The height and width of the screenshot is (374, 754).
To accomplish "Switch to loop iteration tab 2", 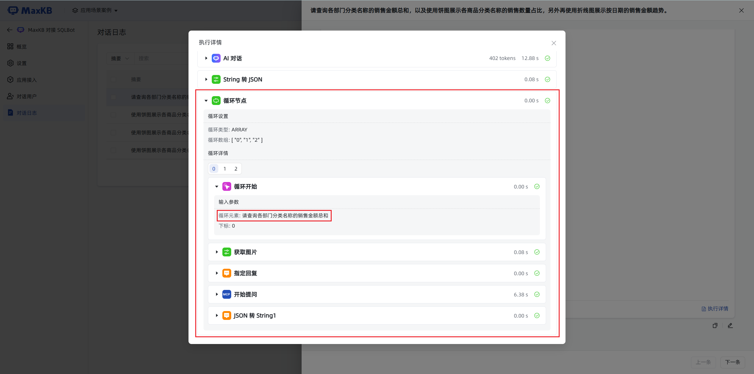I will [x=236, y=169].
